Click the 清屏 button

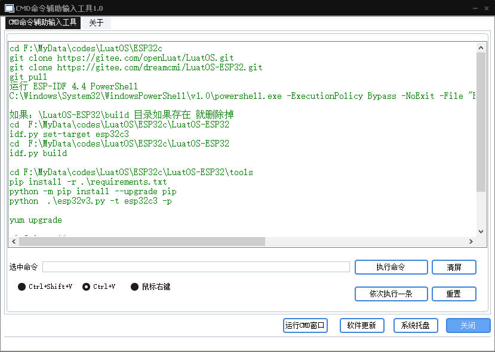pos(454,267)
